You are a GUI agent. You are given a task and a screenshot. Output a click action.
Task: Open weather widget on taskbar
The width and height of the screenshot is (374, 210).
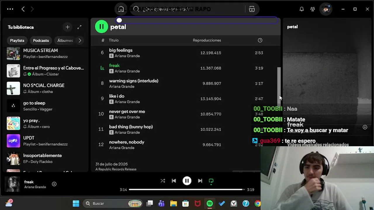click(9, 203)
